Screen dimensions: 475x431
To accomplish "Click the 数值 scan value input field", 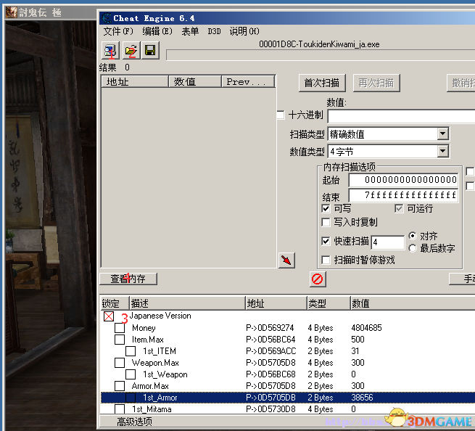I will 401,116.
